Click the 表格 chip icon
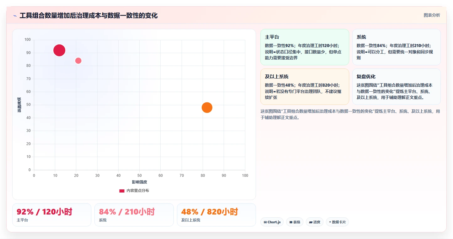 click(291, 222)
